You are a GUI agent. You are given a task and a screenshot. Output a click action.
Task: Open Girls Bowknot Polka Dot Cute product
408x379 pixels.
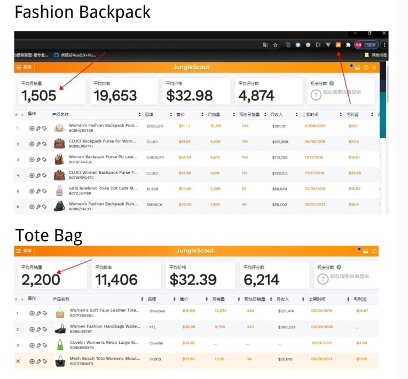[x=103, y=188]
